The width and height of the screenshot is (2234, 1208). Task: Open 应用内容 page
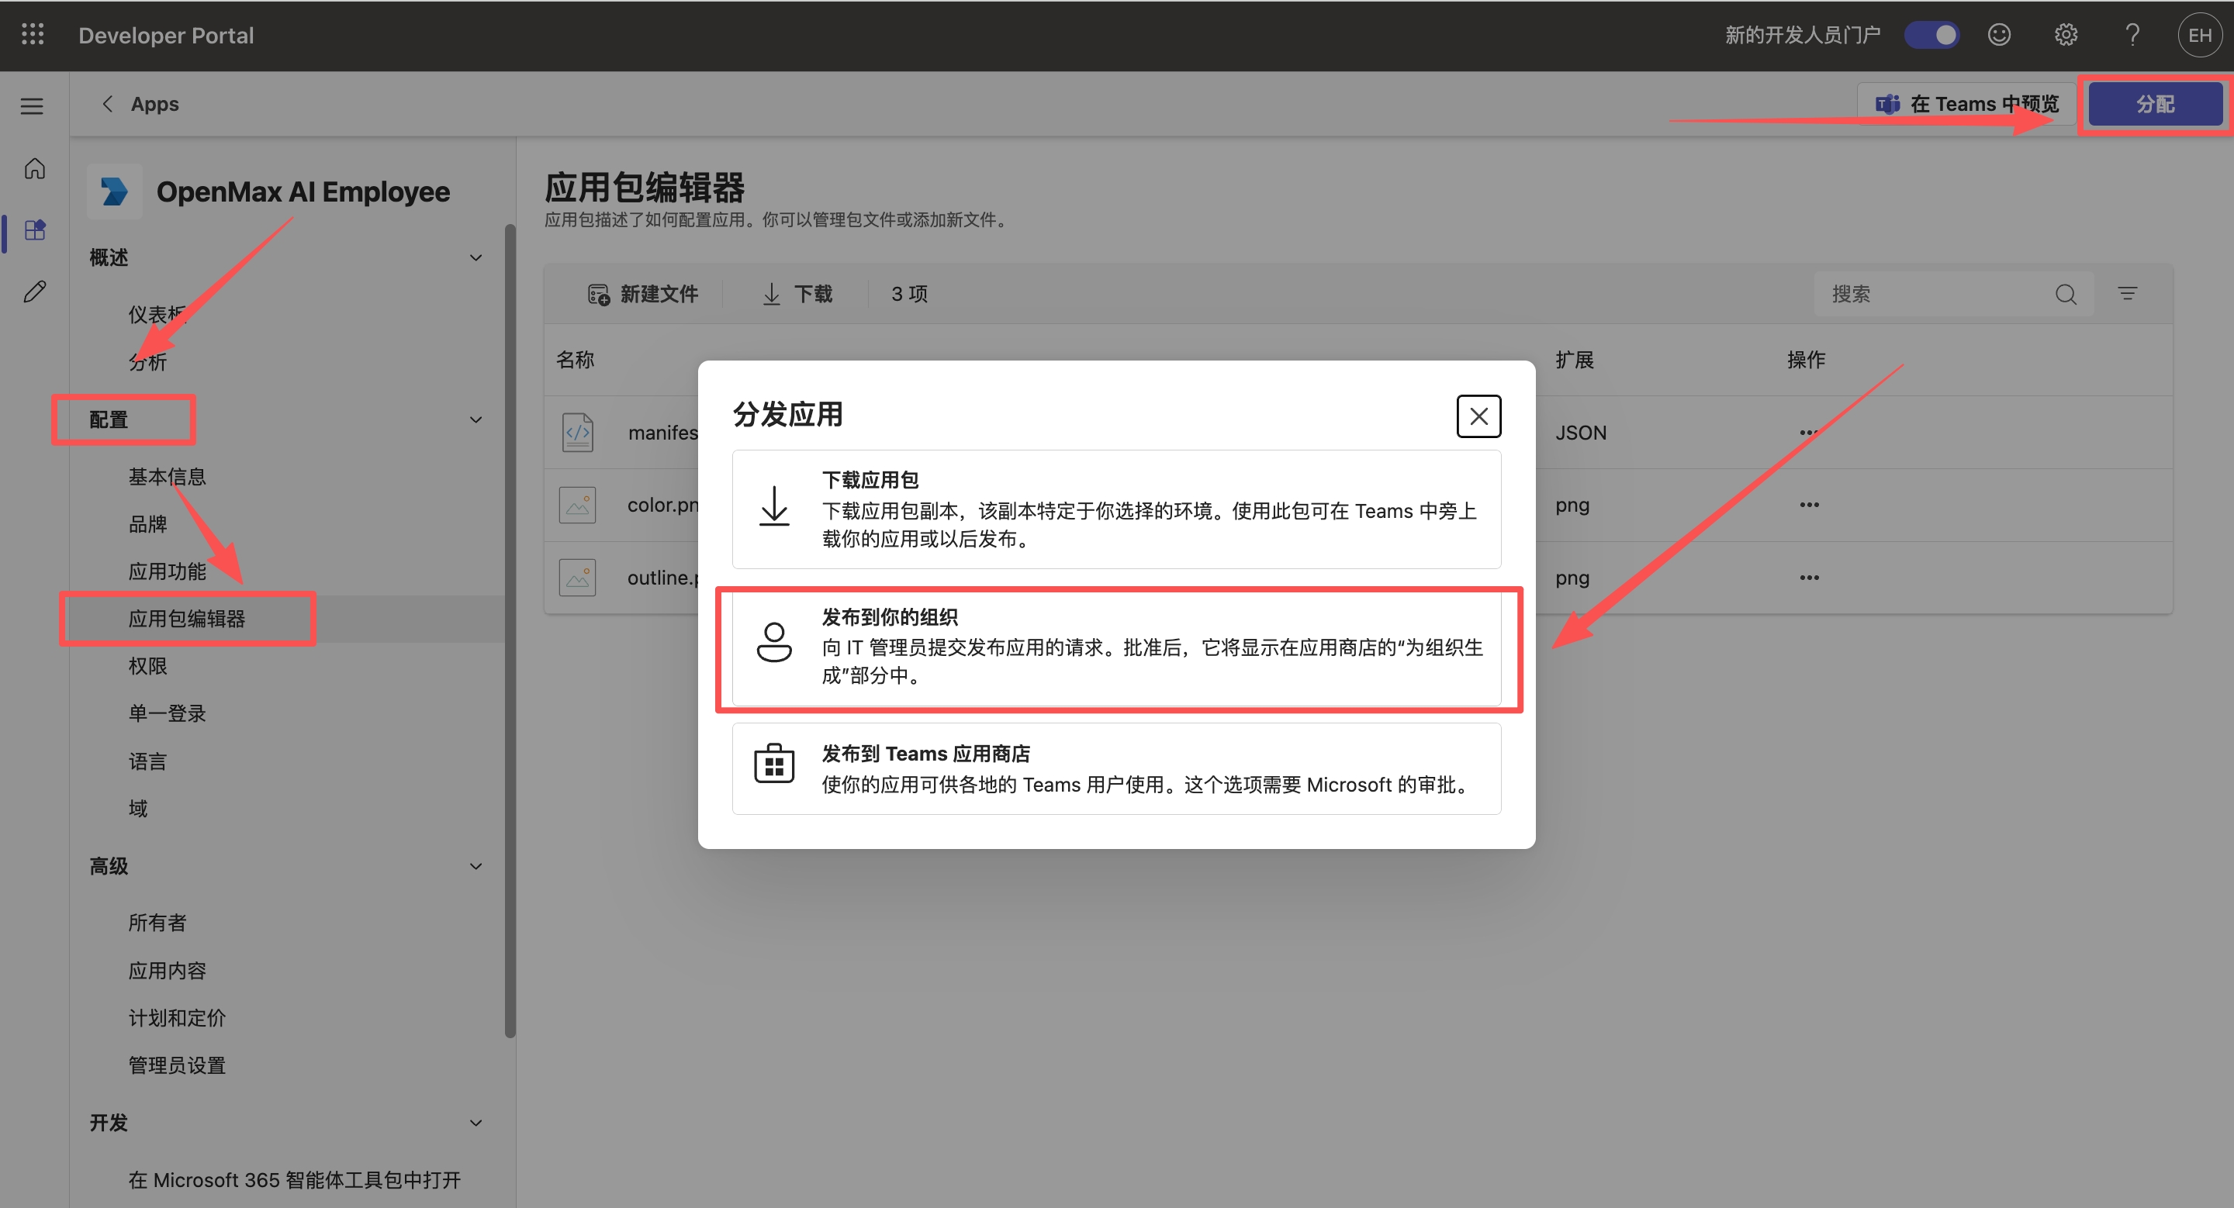pos(168,971)
